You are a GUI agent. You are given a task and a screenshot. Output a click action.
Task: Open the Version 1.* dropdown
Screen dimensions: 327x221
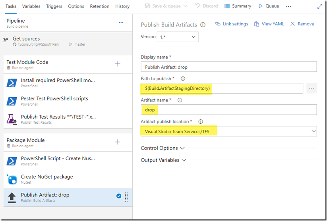[x=178, y=37]
